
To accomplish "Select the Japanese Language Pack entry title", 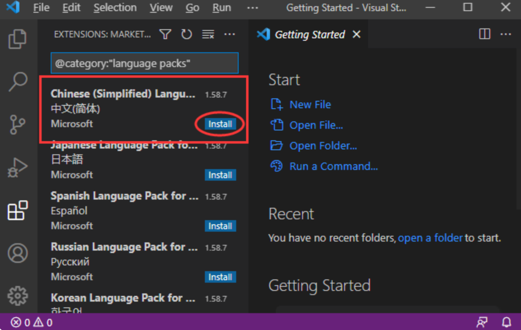I will pyautogui.click(x=124, y=145).
